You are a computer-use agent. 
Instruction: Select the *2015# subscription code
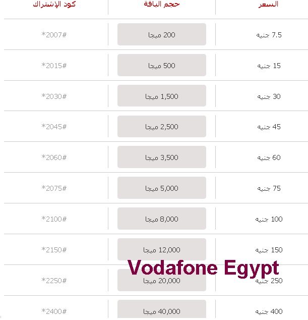pos(54,66)
